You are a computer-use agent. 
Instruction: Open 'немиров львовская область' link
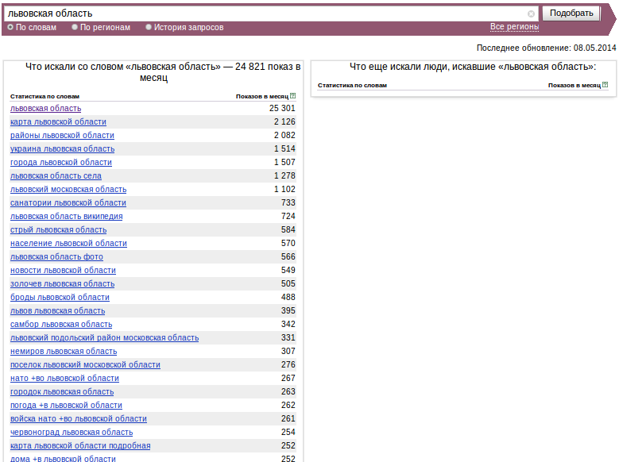coord(64,351)
